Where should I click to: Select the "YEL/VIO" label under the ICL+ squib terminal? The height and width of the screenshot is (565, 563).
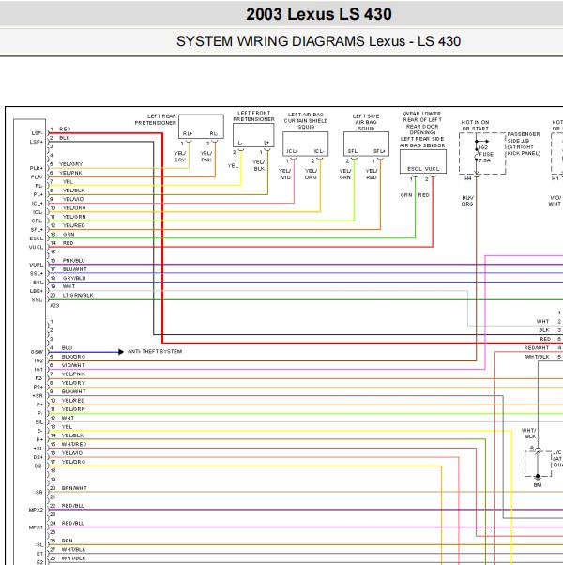pos(285,174)
